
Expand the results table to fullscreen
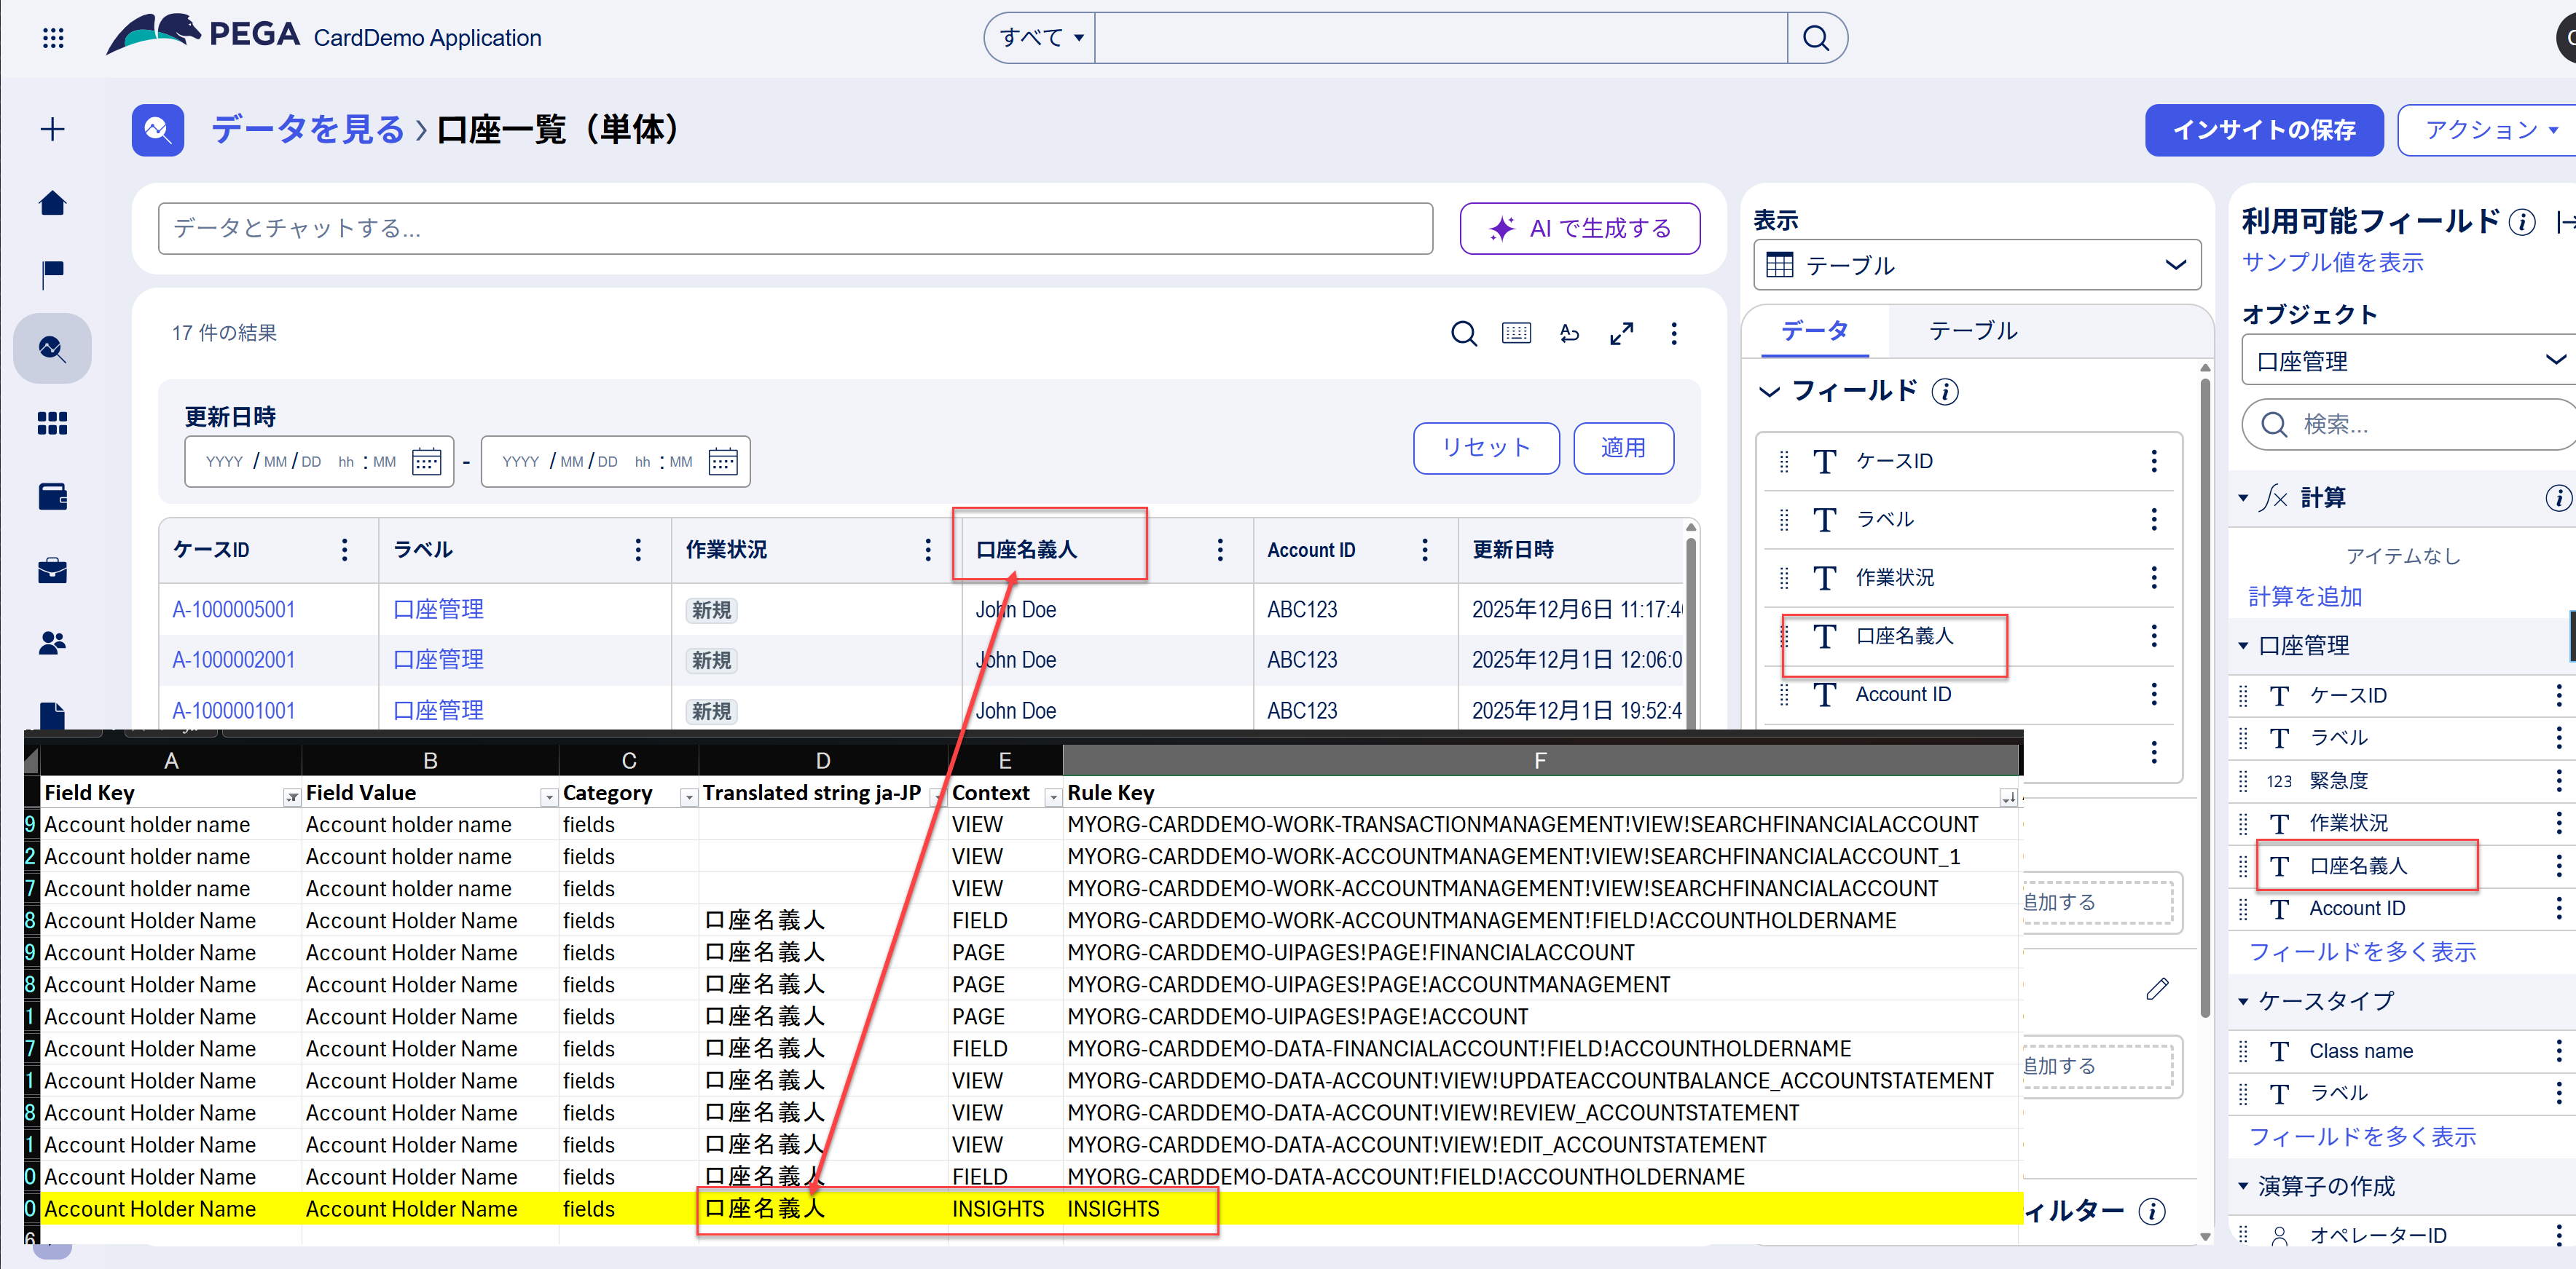pyautogui.click(x=1622, y=333)
